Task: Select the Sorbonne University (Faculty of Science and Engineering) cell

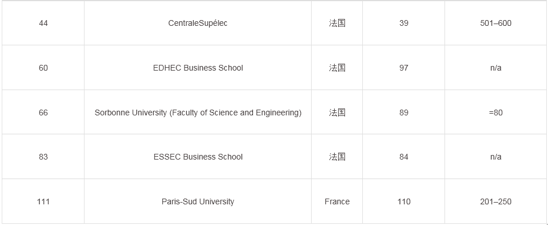Action: coord(198,113)
